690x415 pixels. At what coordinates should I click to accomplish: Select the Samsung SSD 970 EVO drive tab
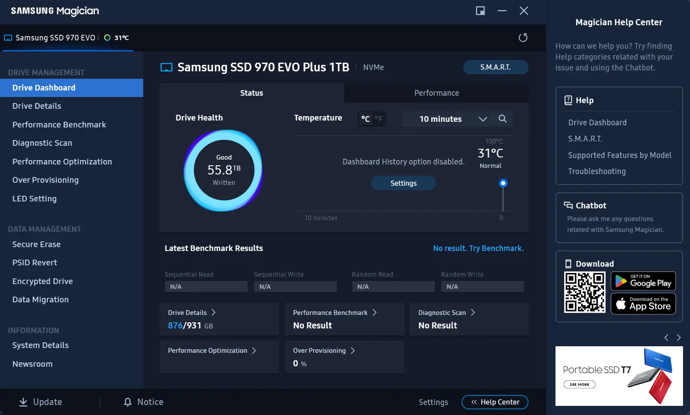tap(67, 38)
